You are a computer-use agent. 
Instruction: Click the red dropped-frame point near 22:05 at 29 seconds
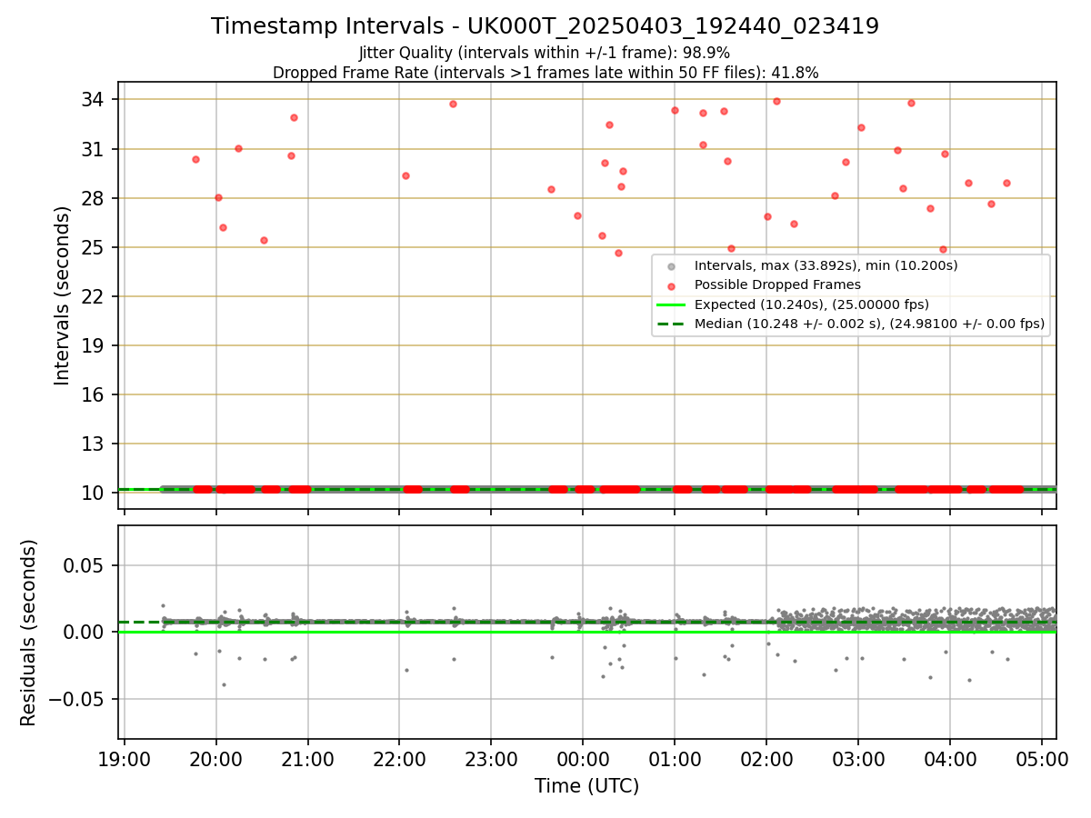coord(405,175)
